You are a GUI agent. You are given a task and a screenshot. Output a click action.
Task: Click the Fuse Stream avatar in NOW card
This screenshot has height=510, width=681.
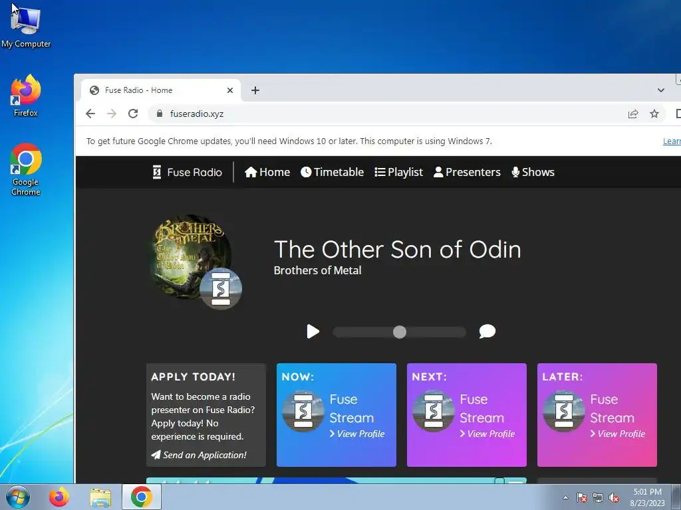point(303,411)
